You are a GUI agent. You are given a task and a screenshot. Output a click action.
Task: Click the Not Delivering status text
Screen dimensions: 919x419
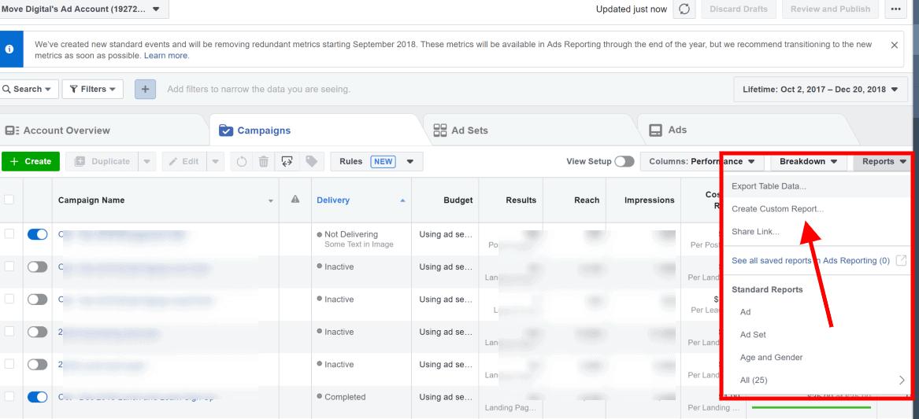click(351, 234)
